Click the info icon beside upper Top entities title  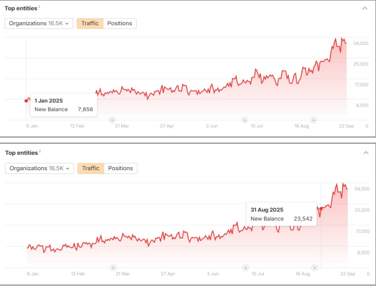point(39,7)
